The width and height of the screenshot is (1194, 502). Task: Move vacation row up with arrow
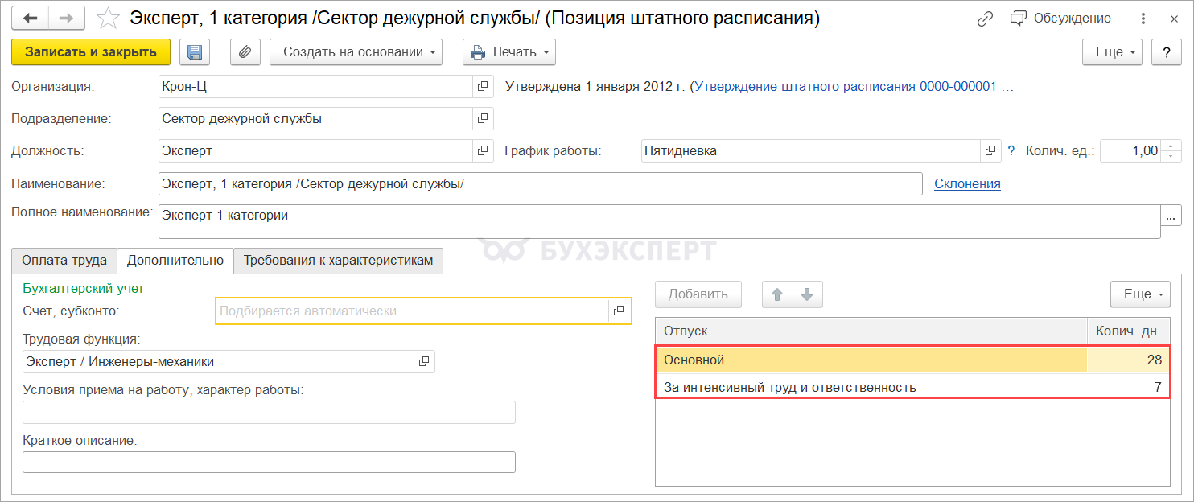(777, 294)
